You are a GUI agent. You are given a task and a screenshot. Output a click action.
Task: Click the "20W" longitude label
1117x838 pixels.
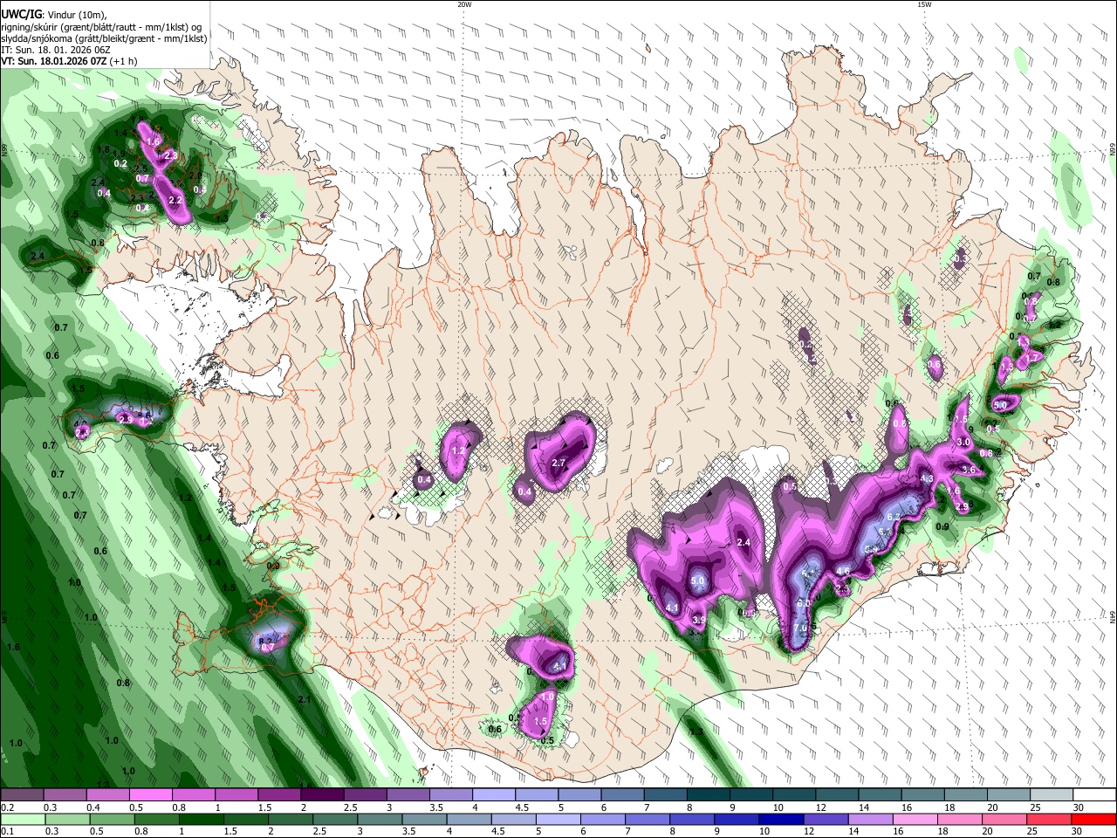464,4
